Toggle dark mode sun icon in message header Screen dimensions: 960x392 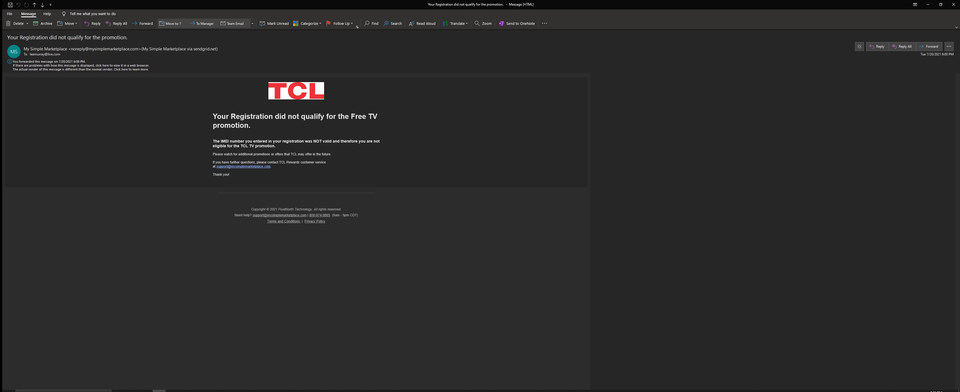[859, 46]
